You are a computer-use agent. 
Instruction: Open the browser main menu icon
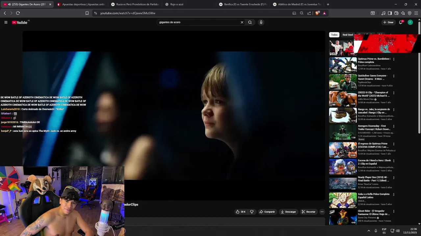click(x=416, y=13)
